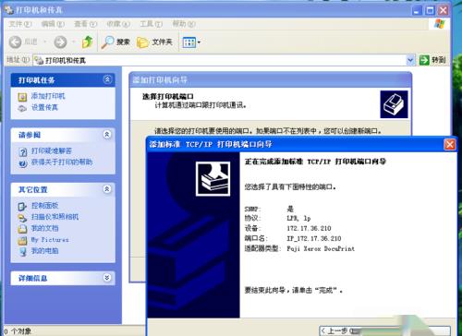Click the Forward arrow toolbar icon

pos(60,42)
